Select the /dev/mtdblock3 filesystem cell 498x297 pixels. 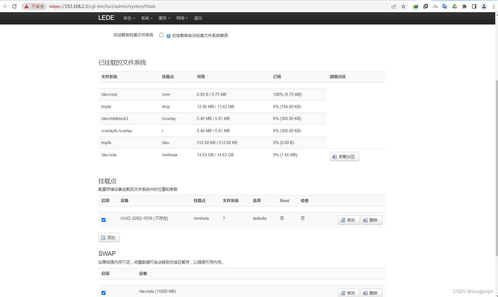point(115,119)
